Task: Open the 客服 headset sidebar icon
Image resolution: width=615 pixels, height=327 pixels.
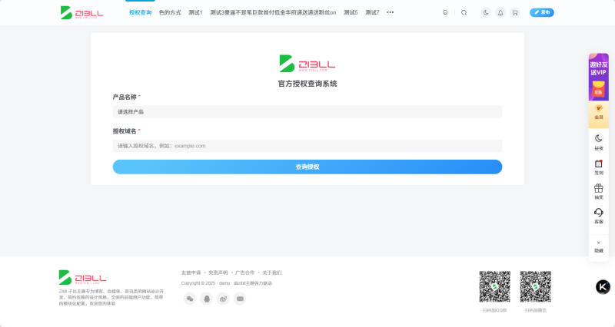Action: (599, 216)
